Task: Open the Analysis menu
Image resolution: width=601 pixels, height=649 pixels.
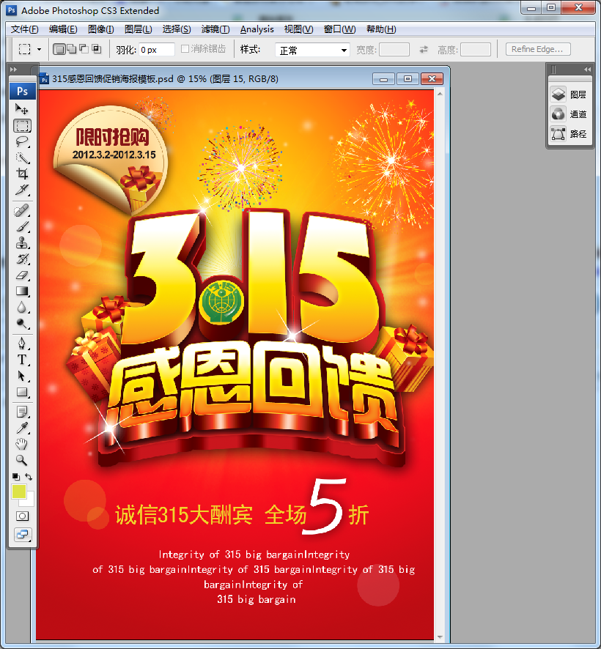Action: pos(257,29)
